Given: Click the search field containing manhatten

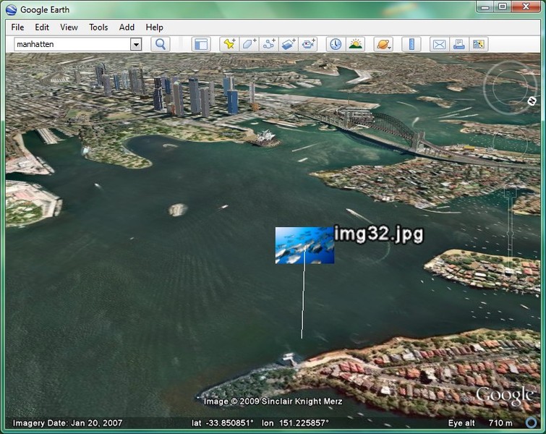Looking at the screenshot, I should [x=72, y=44].
